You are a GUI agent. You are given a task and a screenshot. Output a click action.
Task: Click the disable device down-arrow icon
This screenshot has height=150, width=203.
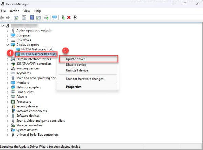(x=75, y=18)
